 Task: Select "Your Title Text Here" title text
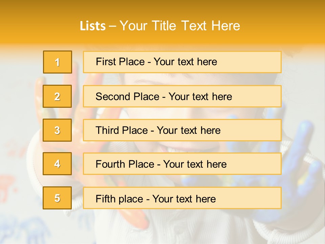(180, 26)
